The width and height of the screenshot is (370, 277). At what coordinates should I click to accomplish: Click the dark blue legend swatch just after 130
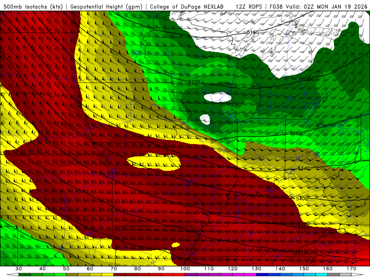pos(262,275)
